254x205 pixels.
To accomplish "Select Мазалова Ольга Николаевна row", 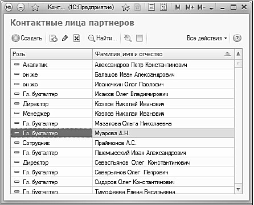I will (x=122, y=124).
